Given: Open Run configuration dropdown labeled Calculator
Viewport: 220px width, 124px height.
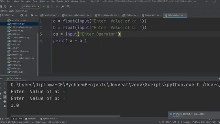Looking at the screenshot, I should click(30, 7).
